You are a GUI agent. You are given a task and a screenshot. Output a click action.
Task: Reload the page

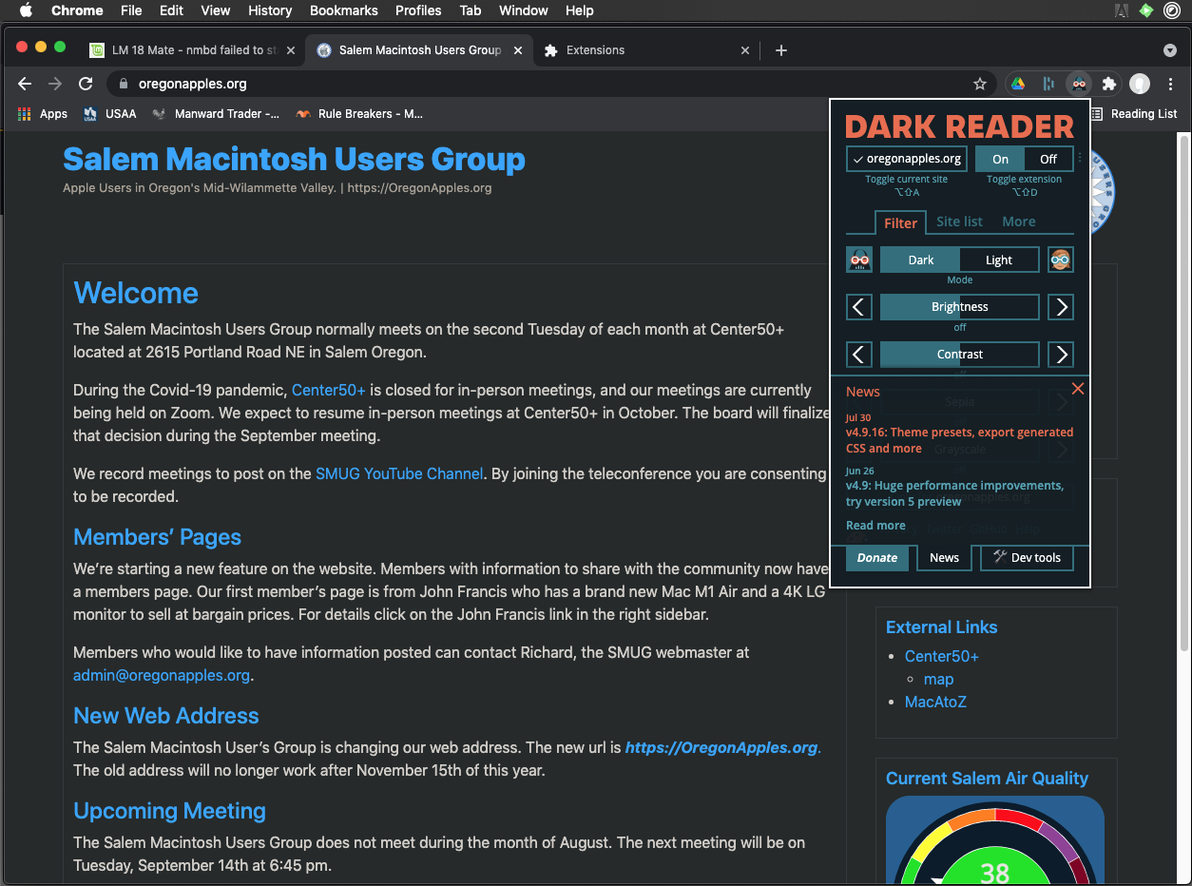[86, 84]
